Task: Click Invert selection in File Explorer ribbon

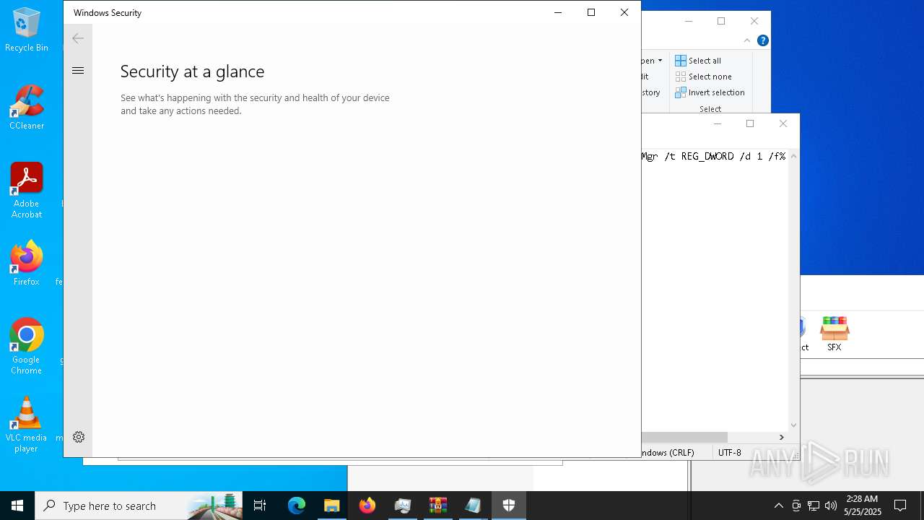Action: [x=710, y=92]
